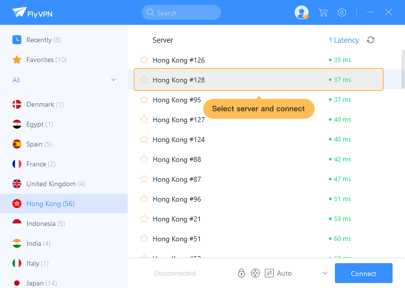Select the Hong Kong #128 server name
This screenshot has height=288, width=405.
pos(178,80)
